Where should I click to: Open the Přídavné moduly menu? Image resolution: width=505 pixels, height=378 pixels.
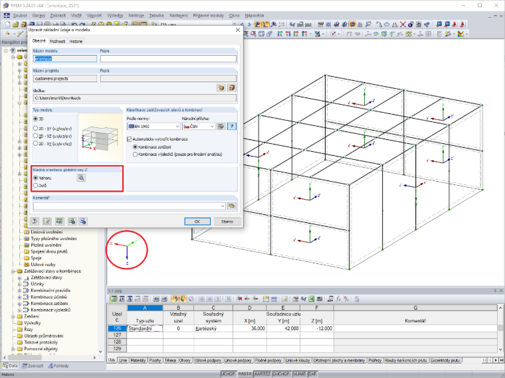209,15
